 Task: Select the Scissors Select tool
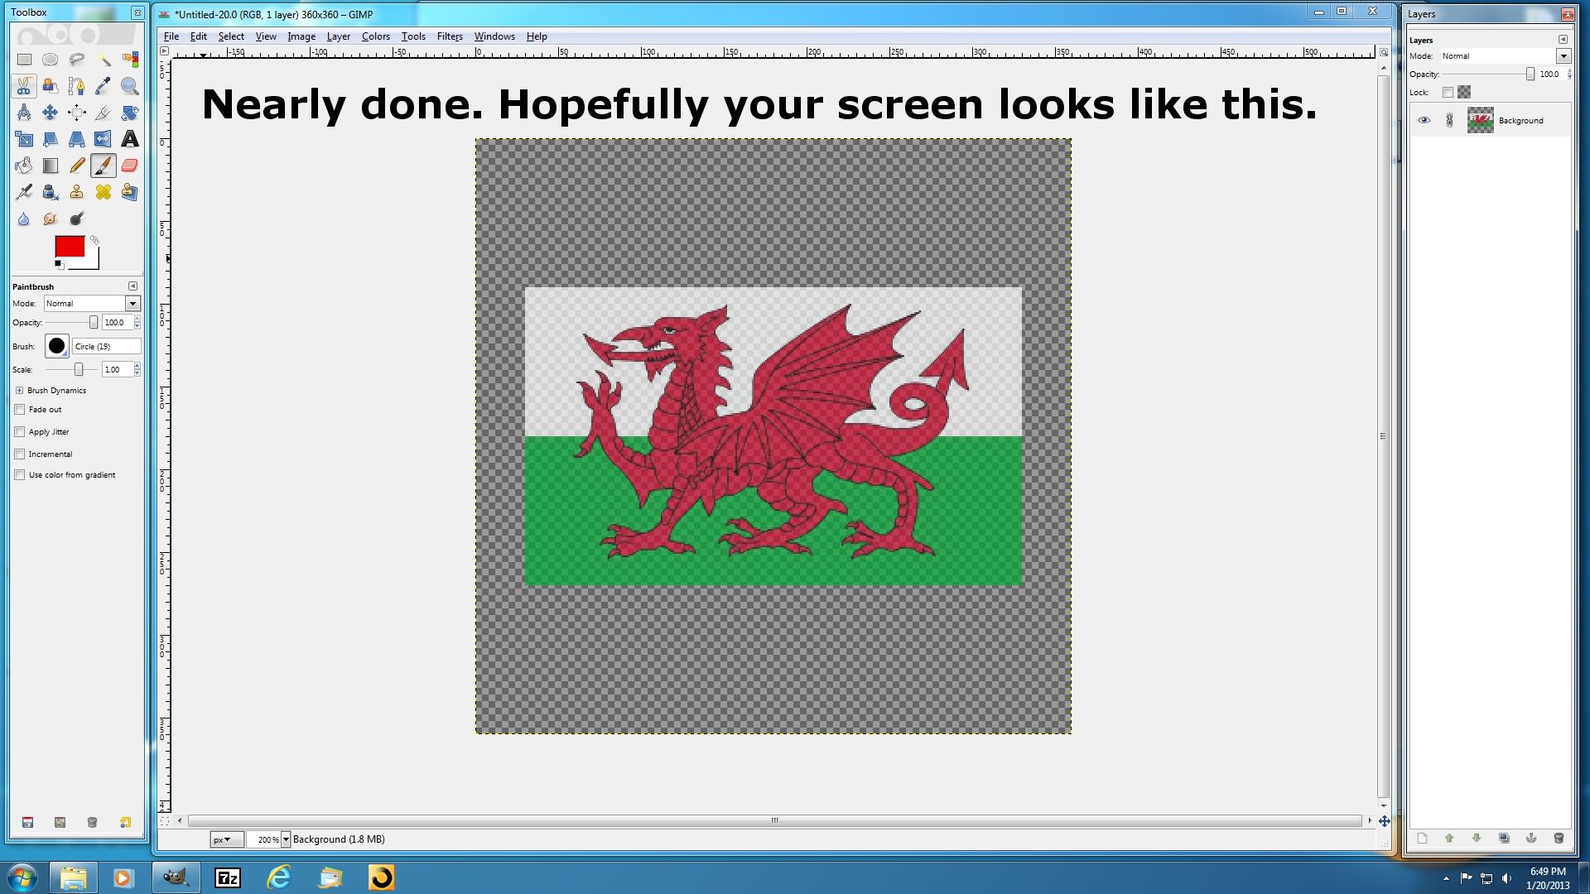[x=24, y=86]
